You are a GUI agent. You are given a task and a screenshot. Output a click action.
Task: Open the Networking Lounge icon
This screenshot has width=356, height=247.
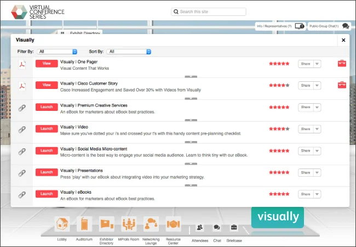click(151, 224)
